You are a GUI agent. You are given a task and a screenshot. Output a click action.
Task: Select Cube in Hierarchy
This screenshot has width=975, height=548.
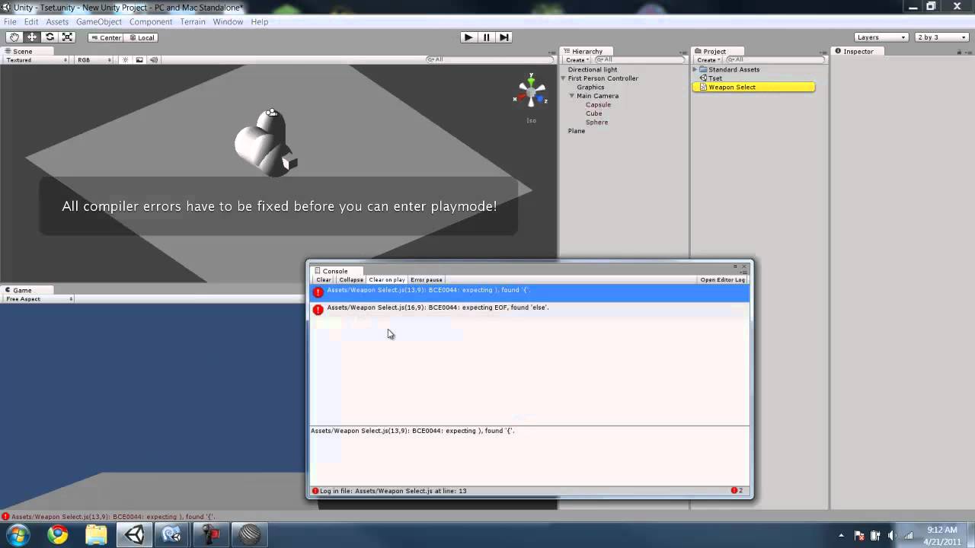593,113
